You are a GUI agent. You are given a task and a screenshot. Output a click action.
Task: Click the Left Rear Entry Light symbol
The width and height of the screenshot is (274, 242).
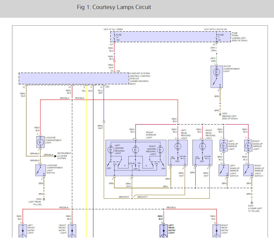pos(164,231)
